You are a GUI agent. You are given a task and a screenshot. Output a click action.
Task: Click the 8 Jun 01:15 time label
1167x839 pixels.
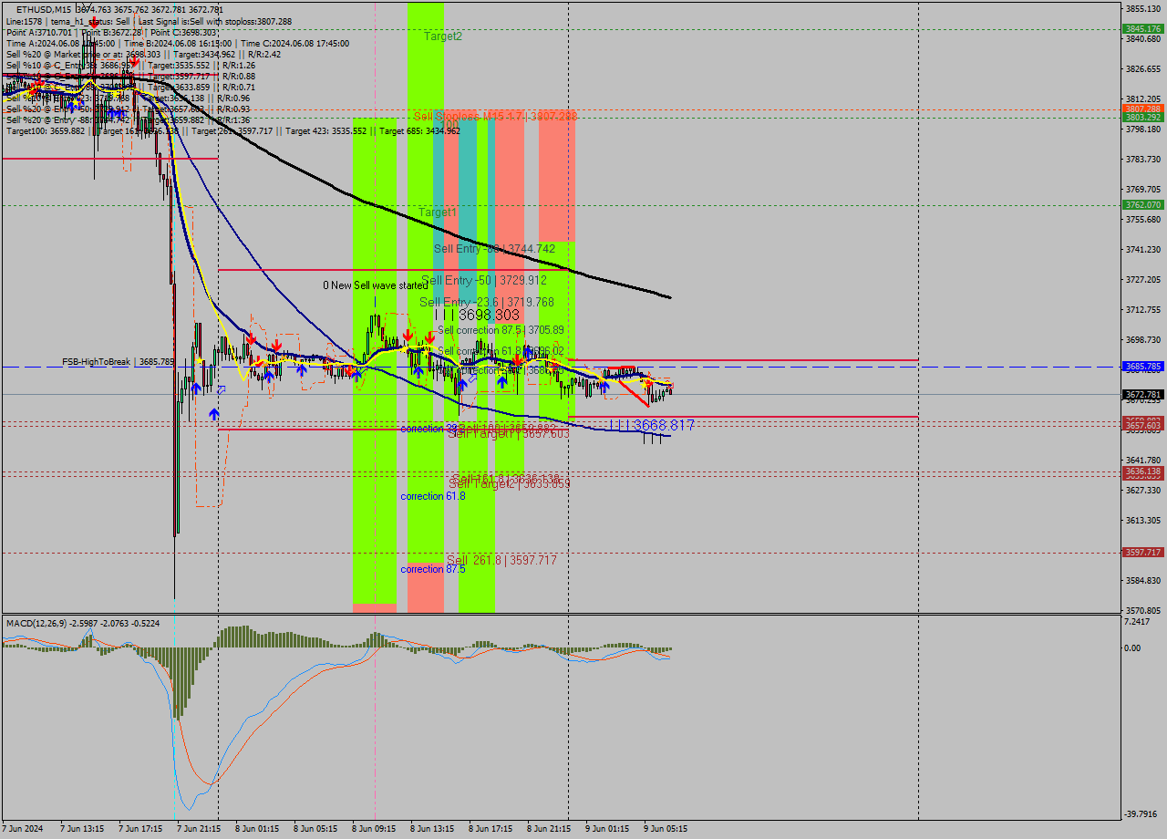click(256, 829)
